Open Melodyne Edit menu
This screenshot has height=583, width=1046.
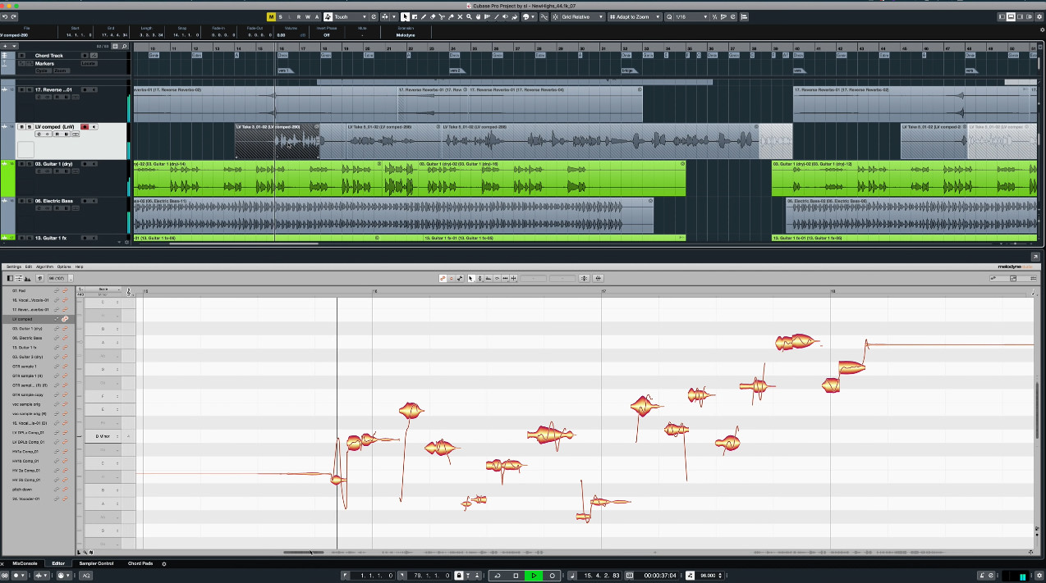tap(29, 266)
